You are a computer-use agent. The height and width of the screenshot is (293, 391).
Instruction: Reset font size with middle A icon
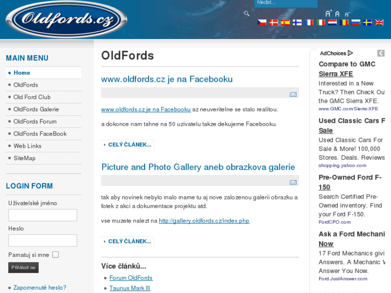pos(337,14)
